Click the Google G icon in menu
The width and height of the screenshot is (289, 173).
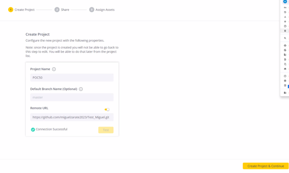tap(285, 50)
